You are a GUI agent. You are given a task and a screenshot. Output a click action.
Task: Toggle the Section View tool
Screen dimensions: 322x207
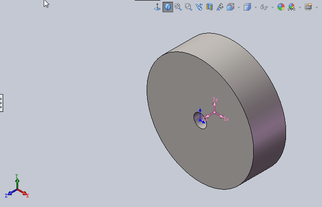[x=209, y=7]
